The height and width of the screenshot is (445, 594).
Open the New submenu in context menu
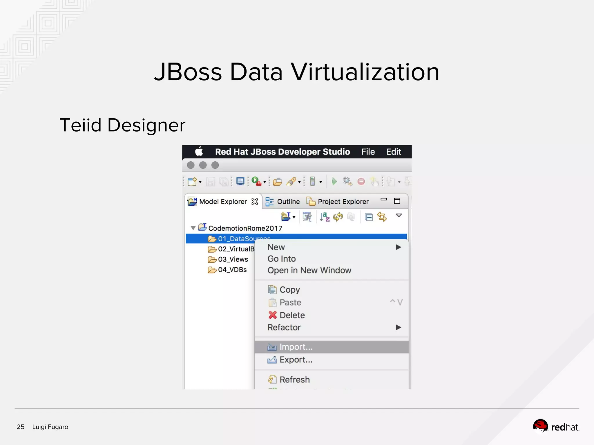pos(332,247)
